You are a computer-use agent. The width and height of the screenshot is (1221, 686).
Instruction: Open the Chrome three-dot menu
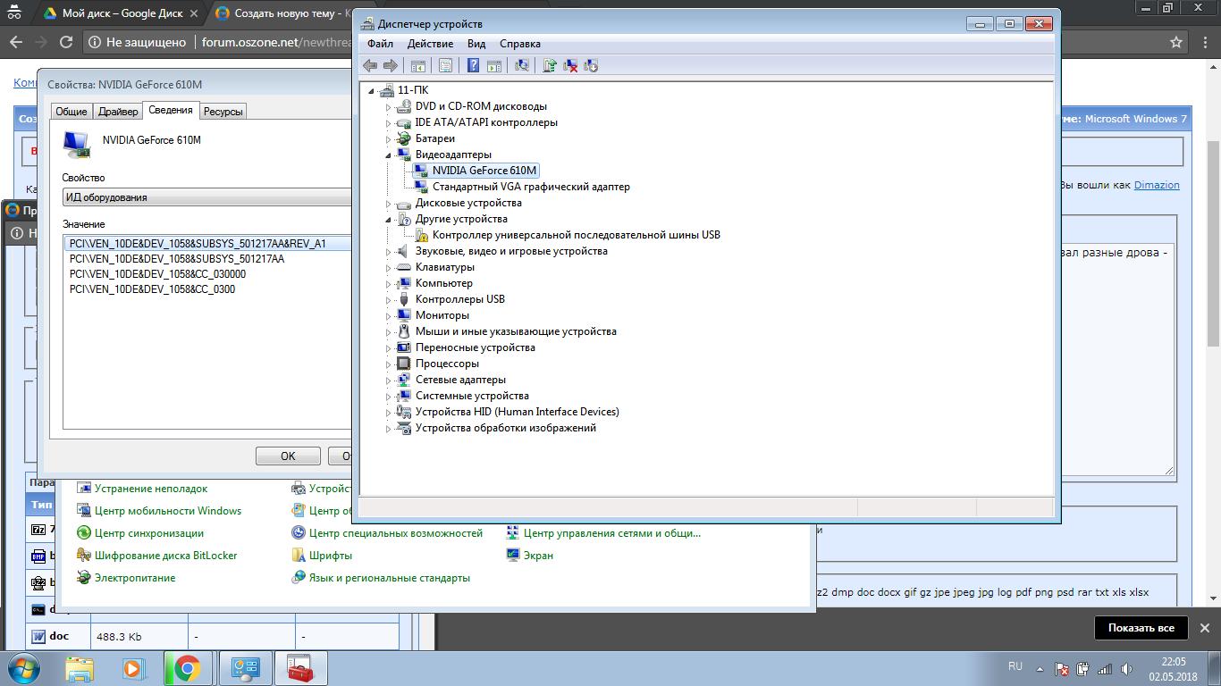(1204, 42)
